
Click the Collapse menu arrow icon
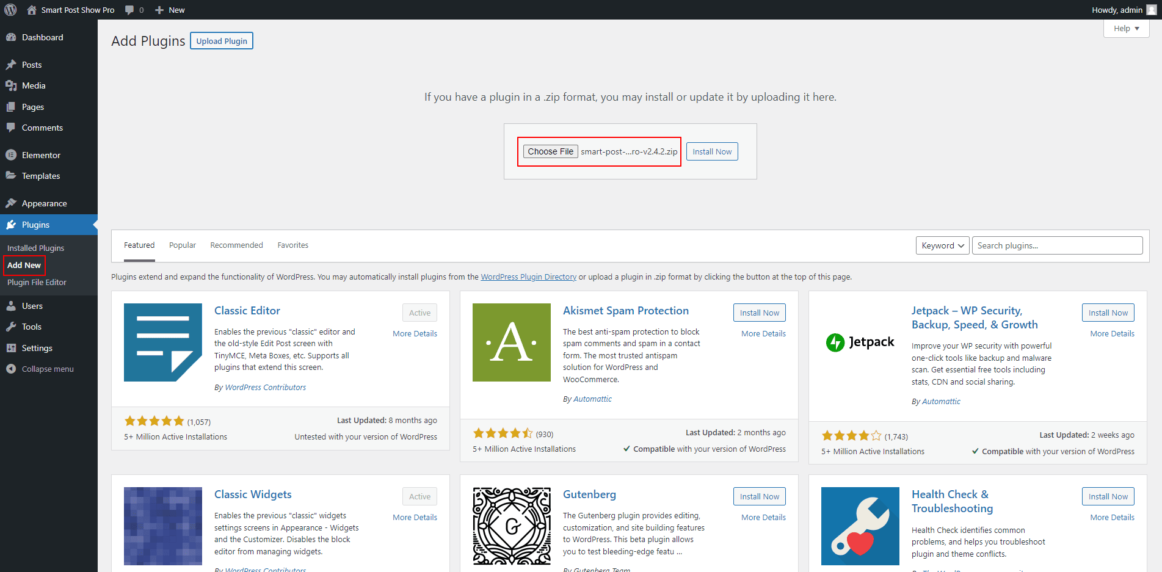[x=11, y=369]
